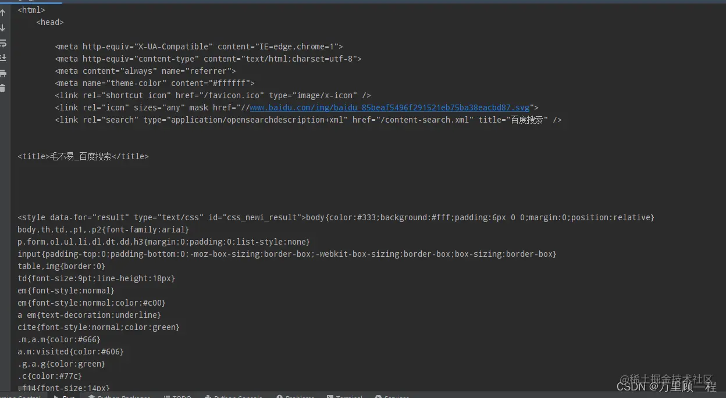The image size is (726, 398).
Task: Click the X-UA-Compatible meta line
Action: tap(199, 46)
